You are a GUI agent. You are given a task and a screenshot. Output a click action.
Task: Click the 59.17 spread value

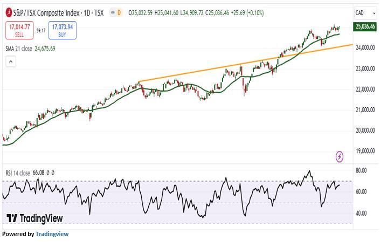click(41, 31)
